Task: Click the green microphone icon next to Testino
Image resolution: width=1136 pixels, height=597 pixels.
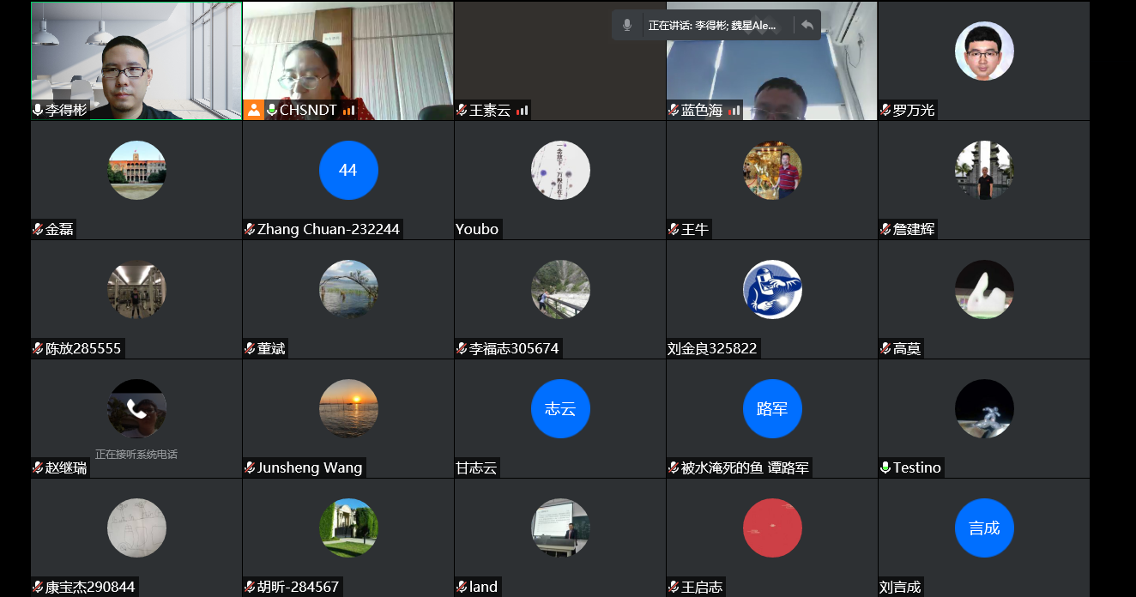Action: coord(885,467)
